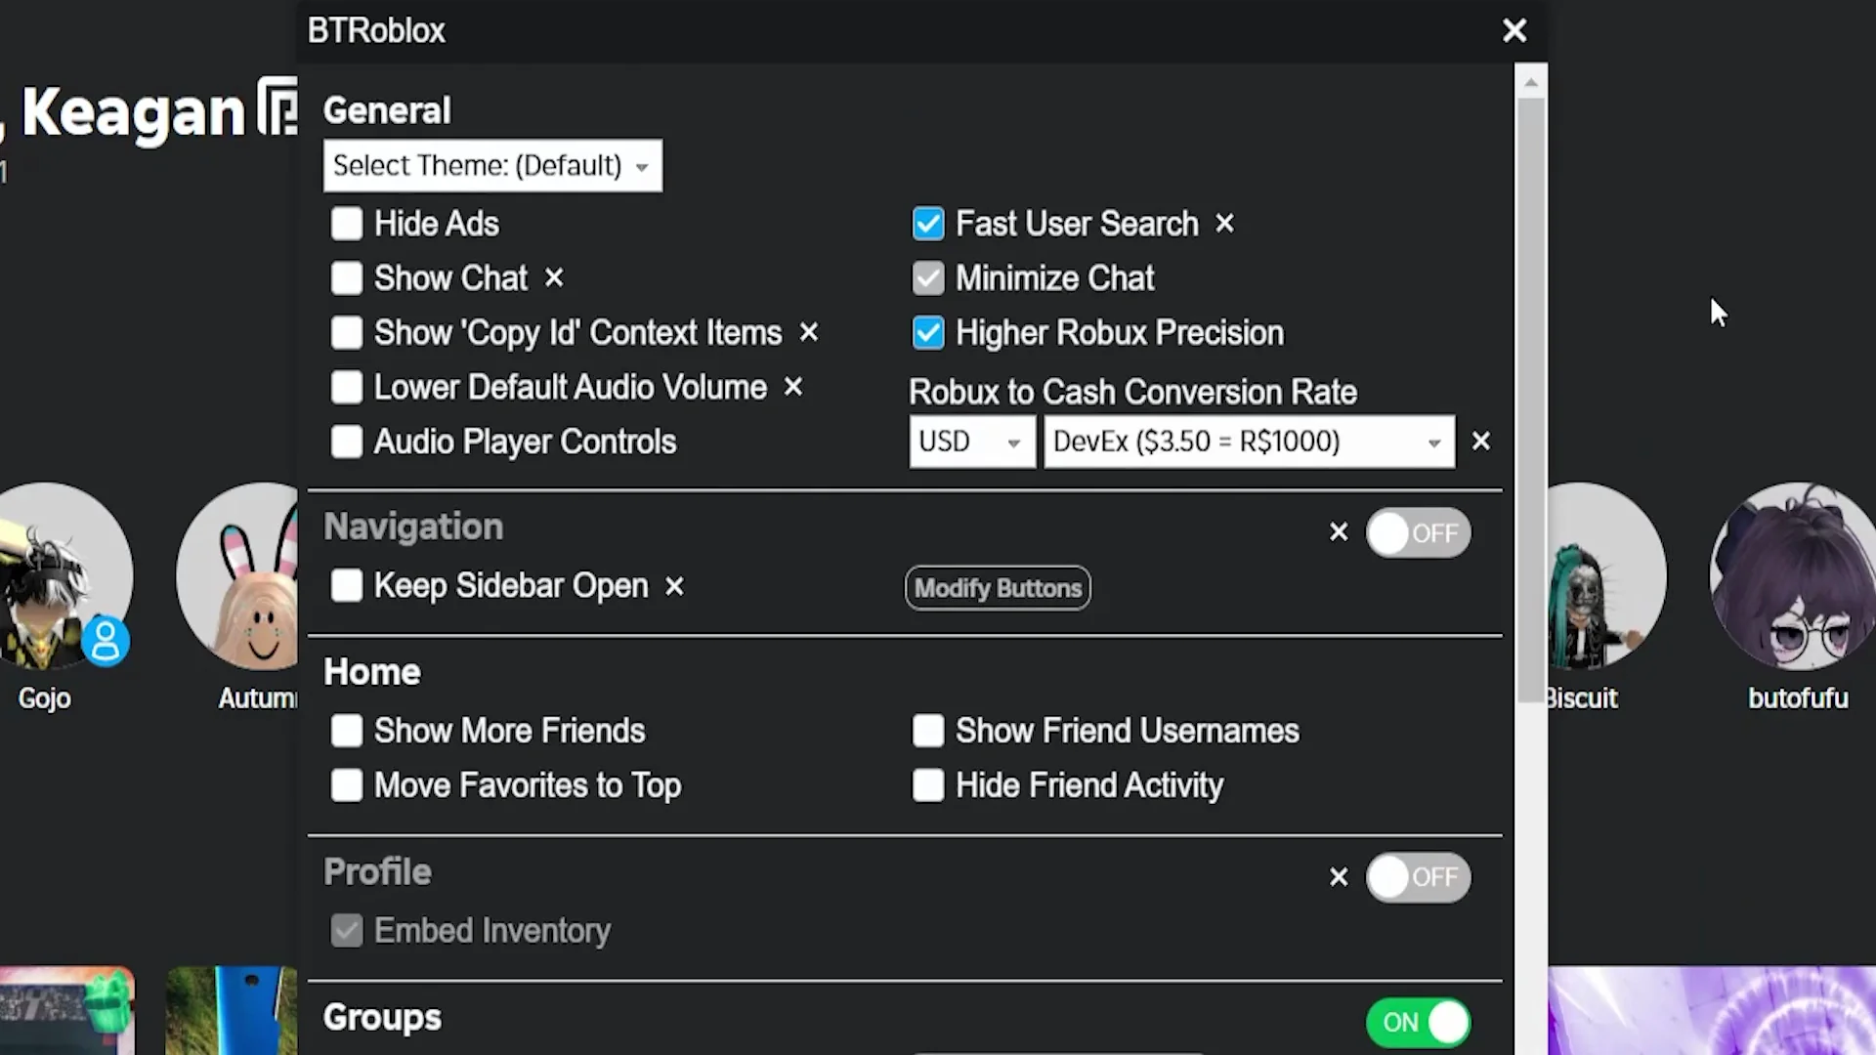Click X next to Lower Default Audio Volume
This screenshot has width=1876, height=1055.
coord(793,388)
